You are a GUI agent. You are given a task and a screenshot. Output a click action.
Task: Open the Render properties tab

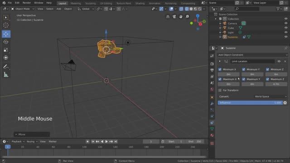pos(212,64)
